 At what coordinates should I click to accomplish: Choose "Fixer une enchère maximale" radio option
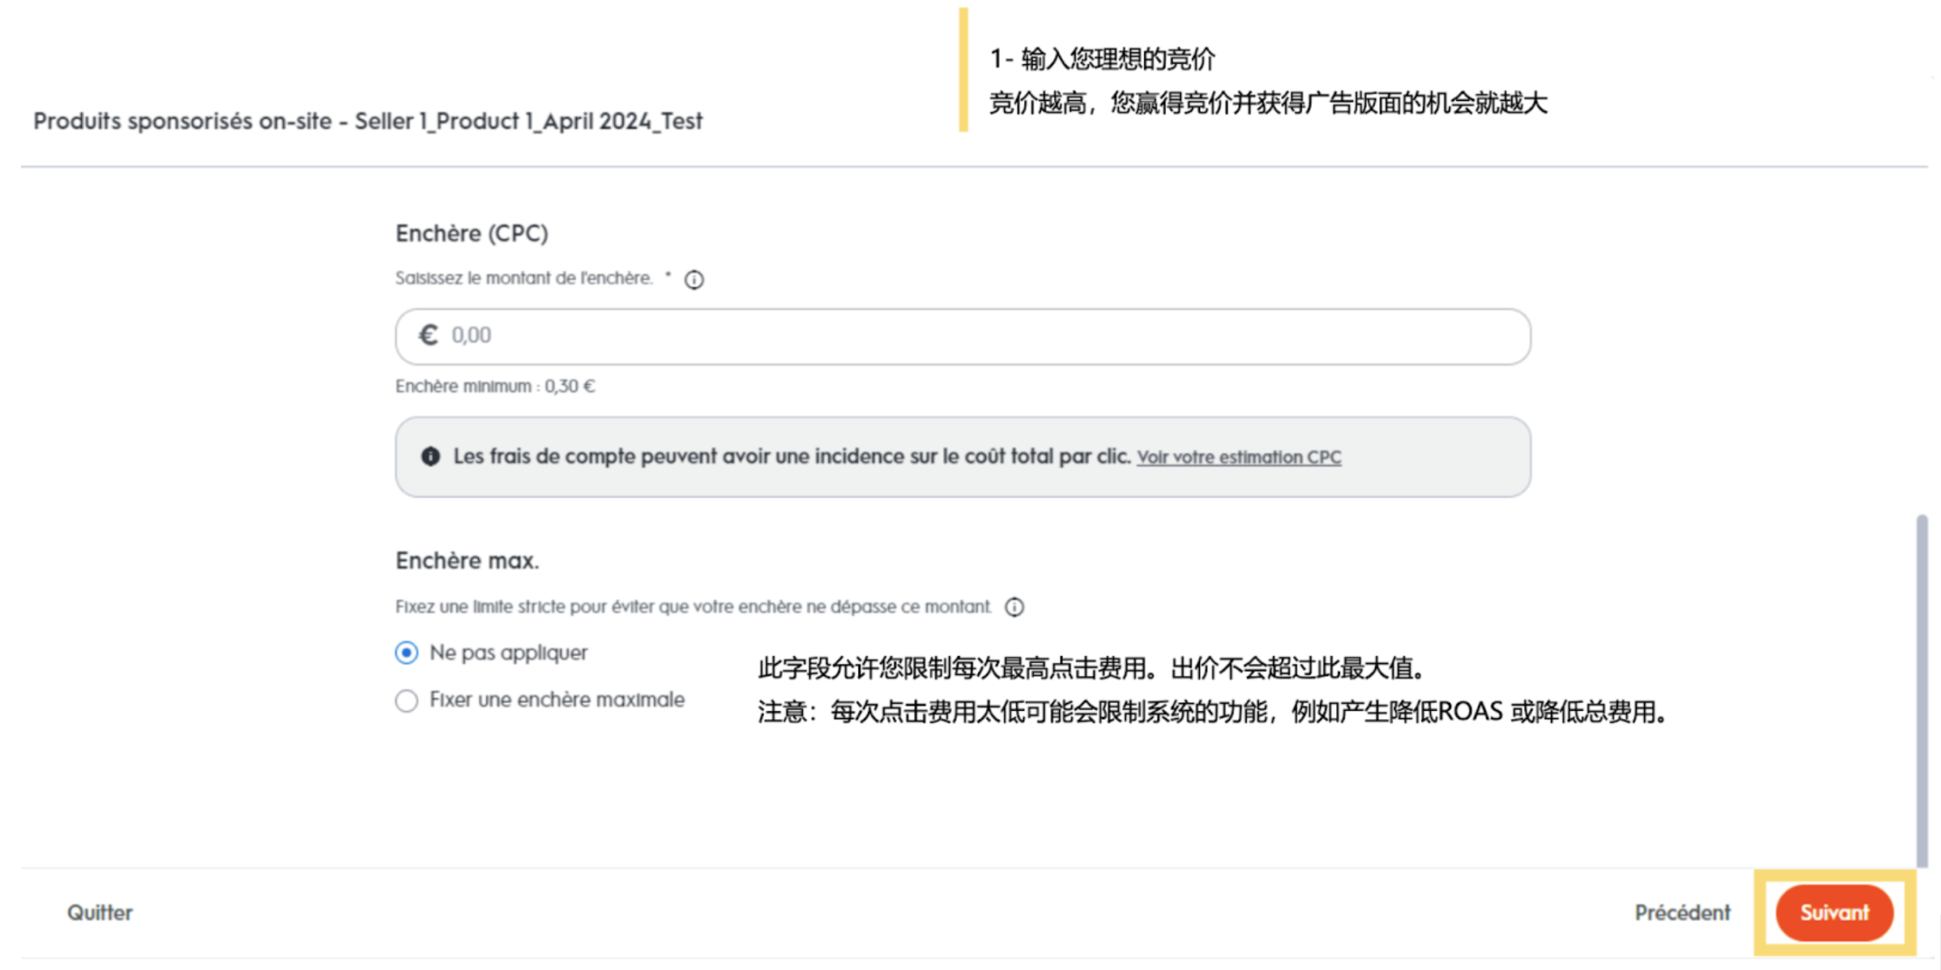(407, 701)
